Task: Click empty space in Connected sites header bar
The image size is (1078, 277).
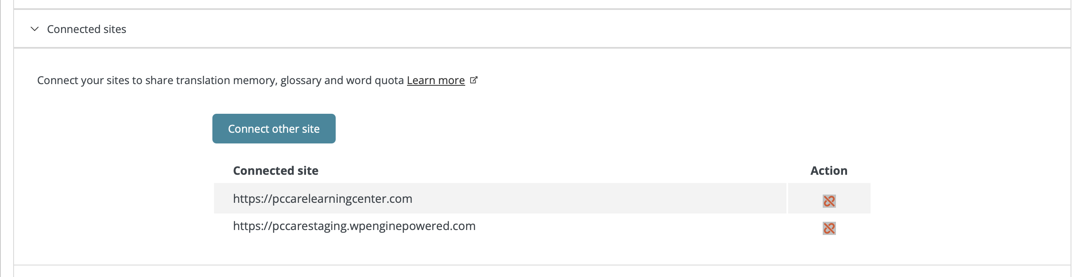Action: pyautogui.click(x=586, y=29)
